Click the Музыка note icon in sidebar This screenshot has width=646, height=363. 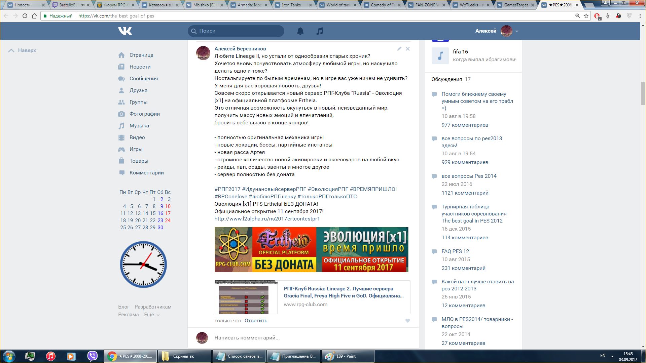pyautogui.click(x=121, y=126)
